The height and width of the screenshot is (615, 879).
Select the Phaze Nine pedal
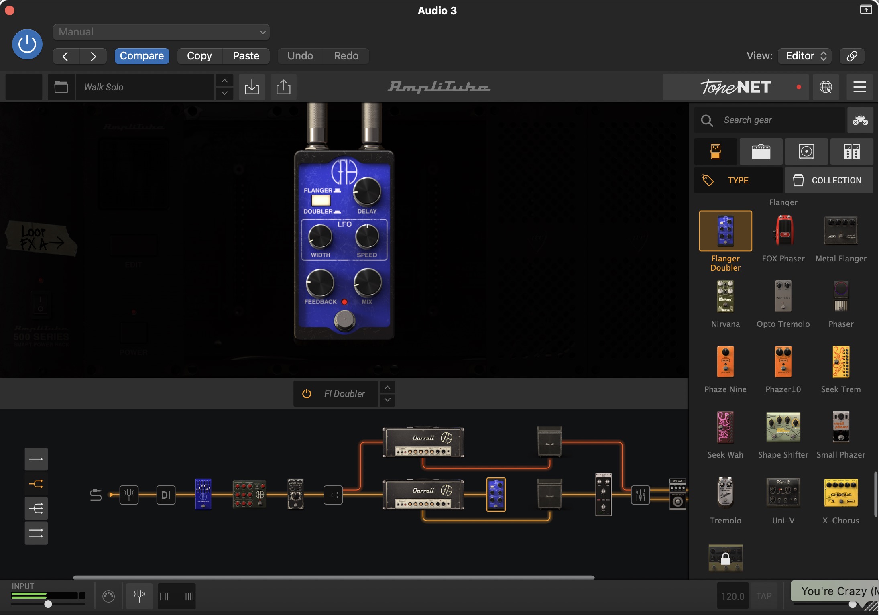pos(725,362)
